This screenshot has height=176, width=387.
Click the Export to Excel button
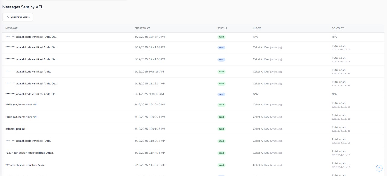18,17
